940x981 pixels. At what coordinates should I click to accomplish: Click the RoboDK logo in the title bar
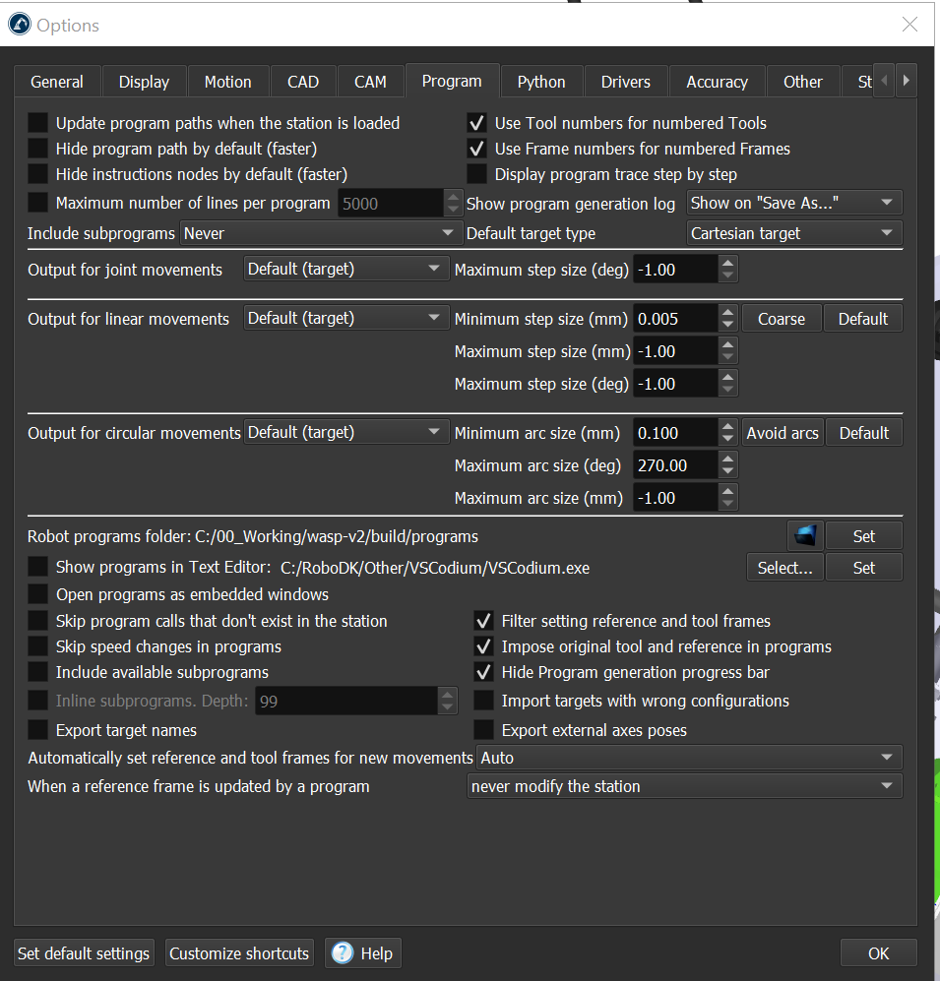19,26
